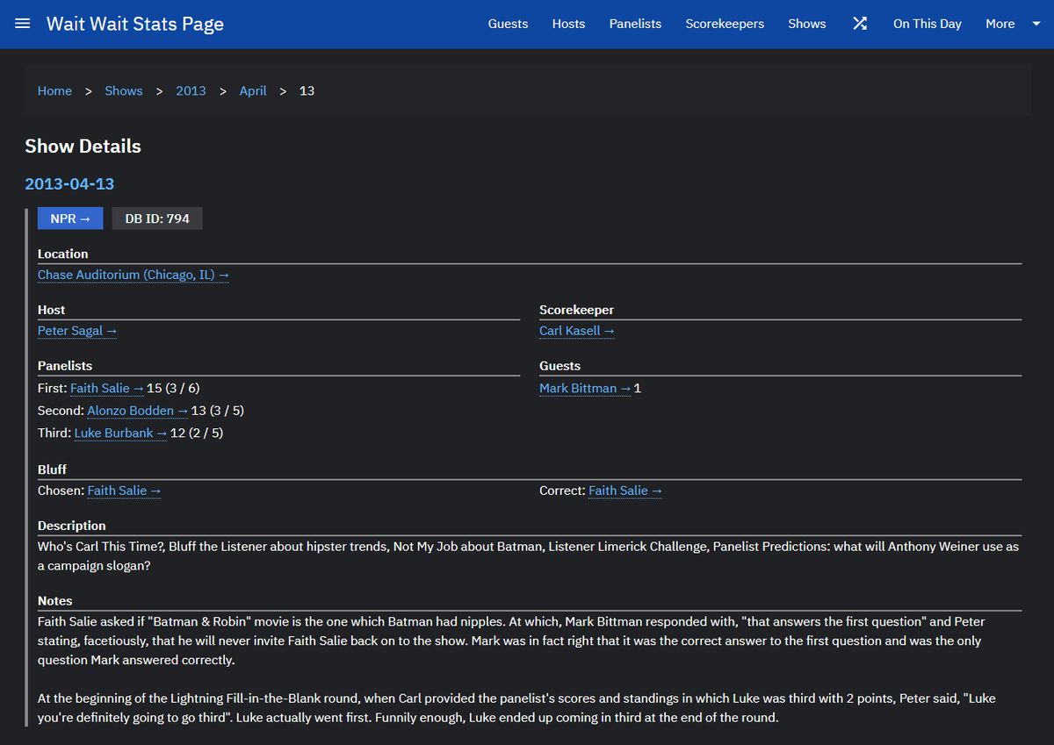Open the Panelists nav item
Viewport: 1054px width, 745px height.
[x=635, y=24]
